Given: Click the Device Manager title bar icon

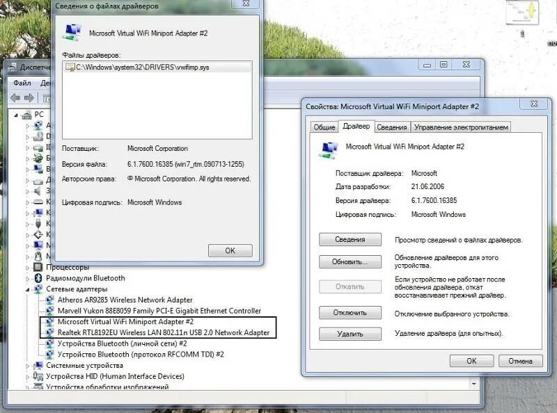Looking at the screenshot, I should click(x=13, y=67).
